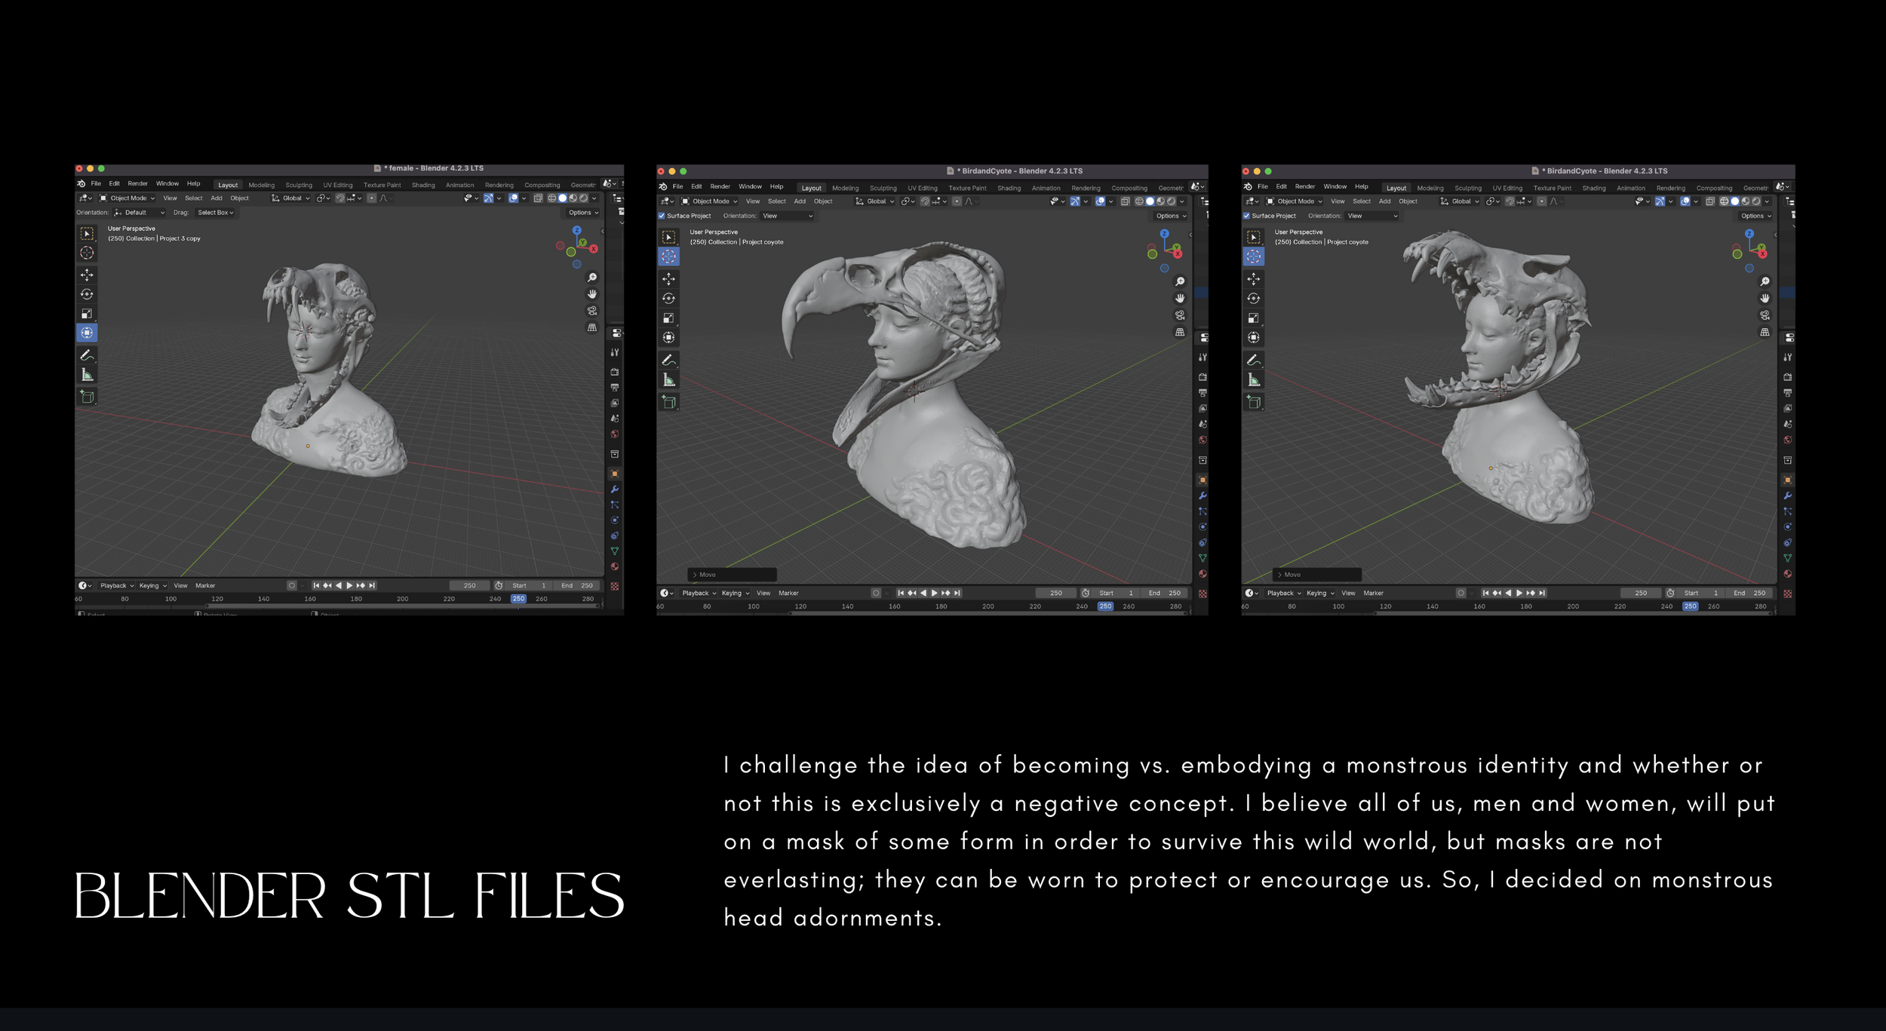The height and width of the screenshot is (1031, 1886).
Task: Choose the Annotate pencil tool in bird-skull window
Action: tap(668, 360)
